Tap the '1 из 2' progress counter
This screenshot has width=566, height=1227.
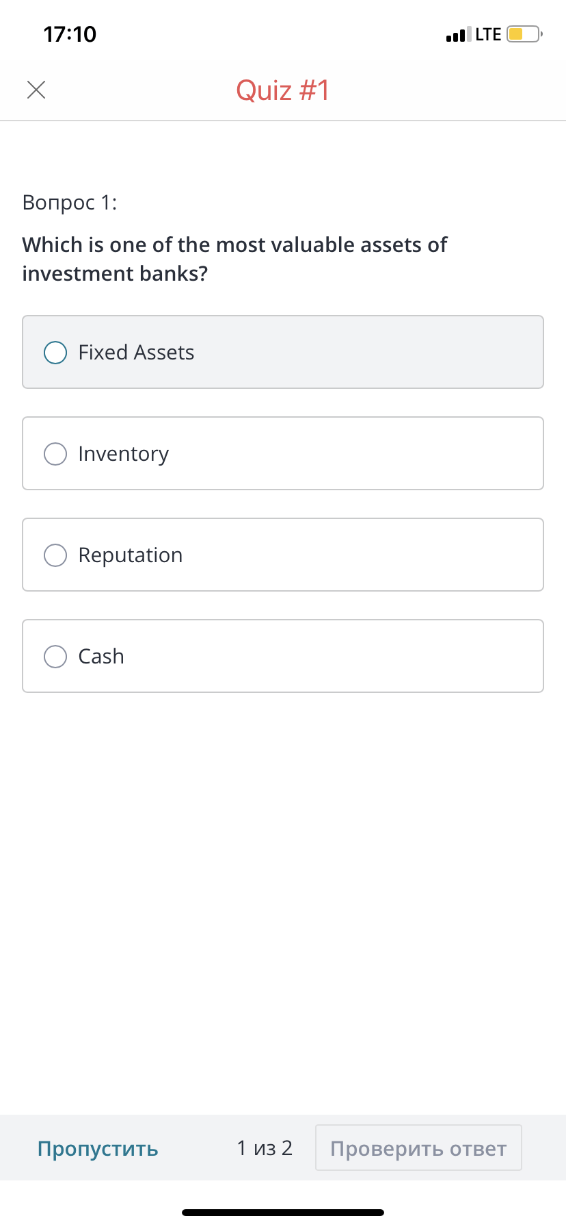[265, 1148]
